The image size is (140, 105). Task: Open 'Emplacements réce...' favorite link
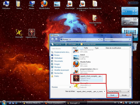pyautogui.click(x=60, y=52)
